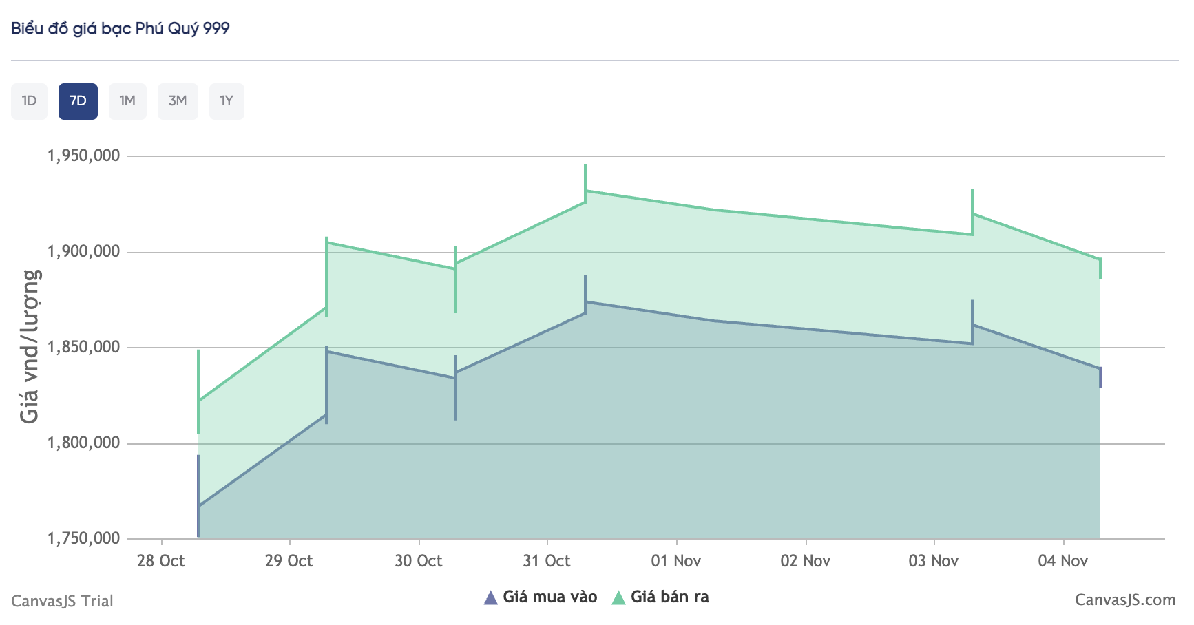Click the 03 Nov date marker

tap(933, 561)
